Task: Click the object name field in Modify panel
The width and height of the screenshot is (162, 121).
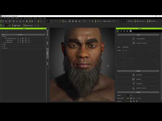Action: click(140, 47)
